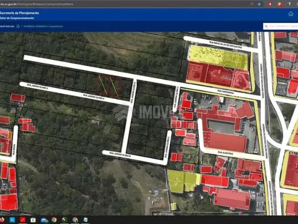Image resolution: width=298 pixels, height=224 pixels.
Task: Open the Firefox icon in the taskbar
Action: [2, 220]
